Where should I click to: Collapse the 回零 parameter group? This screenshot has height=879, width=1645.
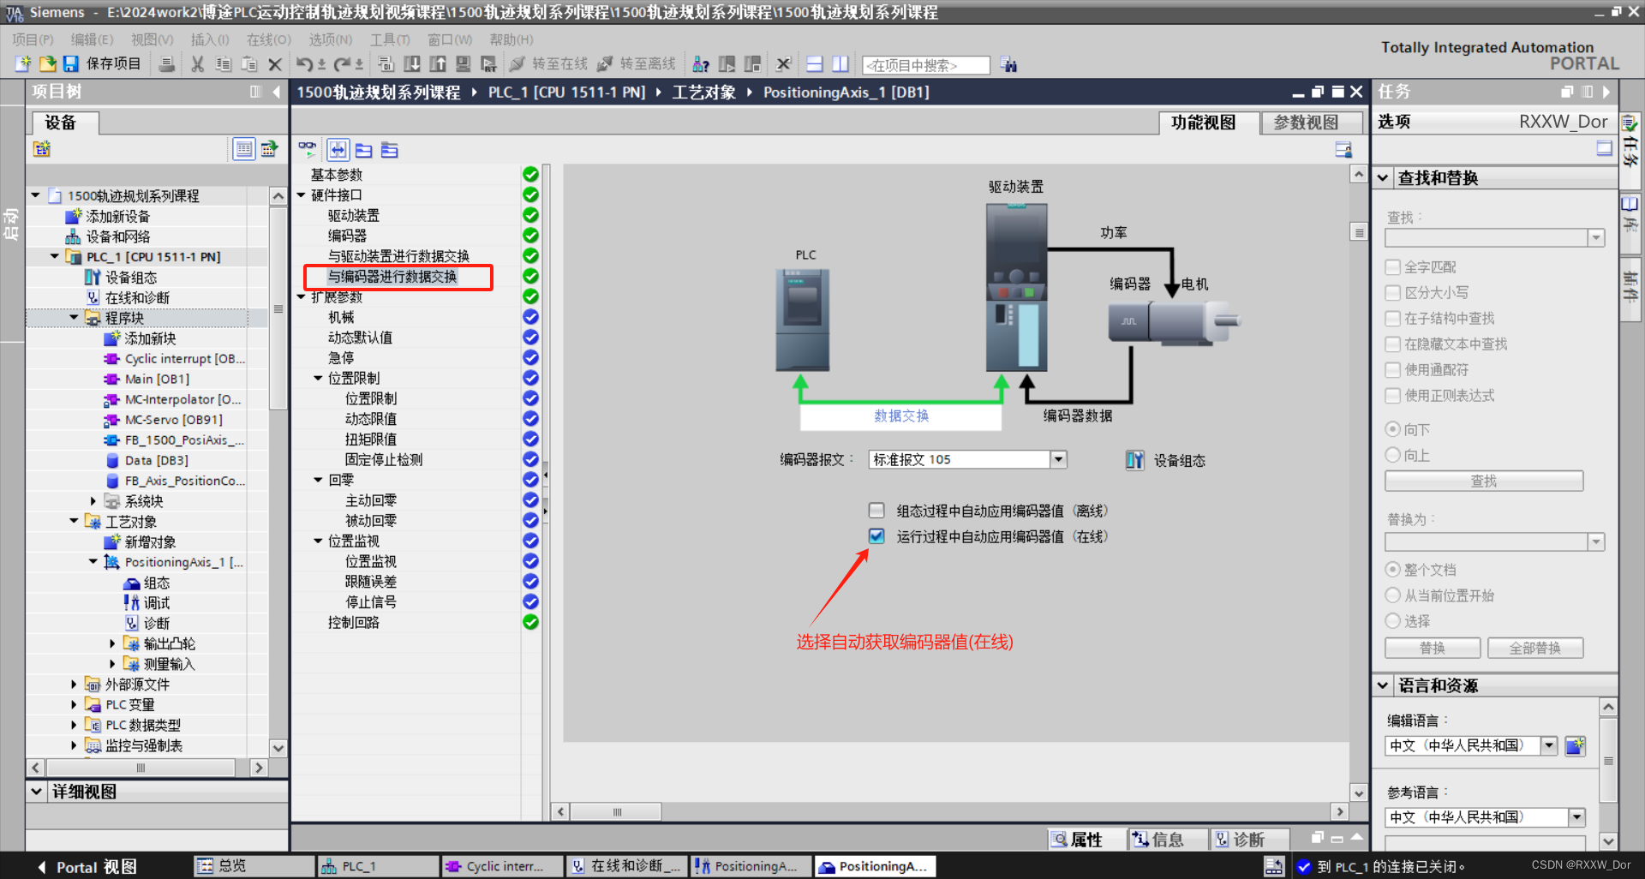pyautogui.click(x=318, y=480)
